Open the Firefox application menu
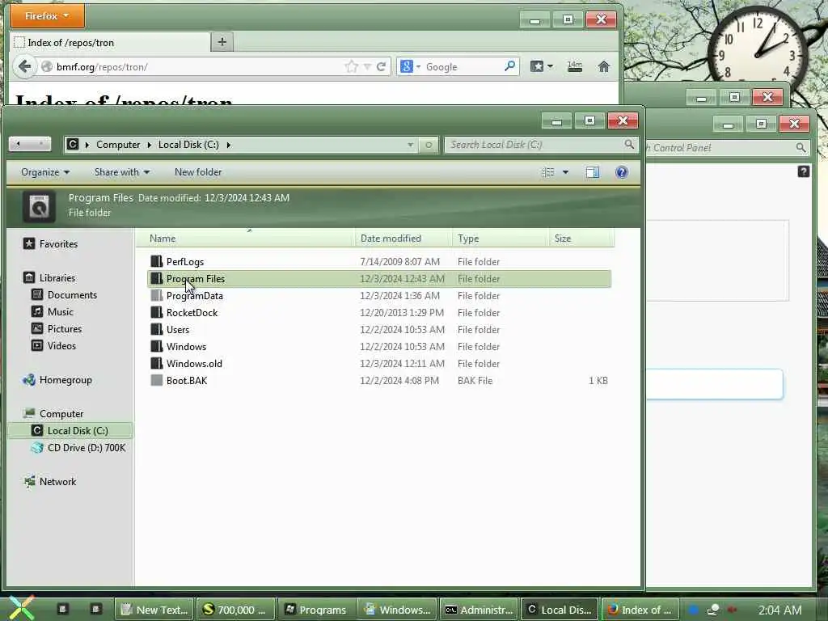828x621 pixels. [47, 16]
